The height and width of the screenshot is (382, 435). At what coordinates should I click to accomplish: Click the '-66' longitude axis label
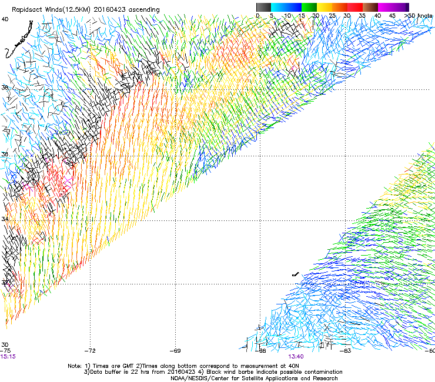[x=260, y=351]
